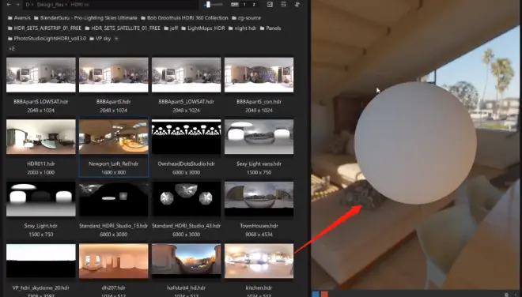Open the VP sky folder
The image size is (522, 297).
point(100,39)
